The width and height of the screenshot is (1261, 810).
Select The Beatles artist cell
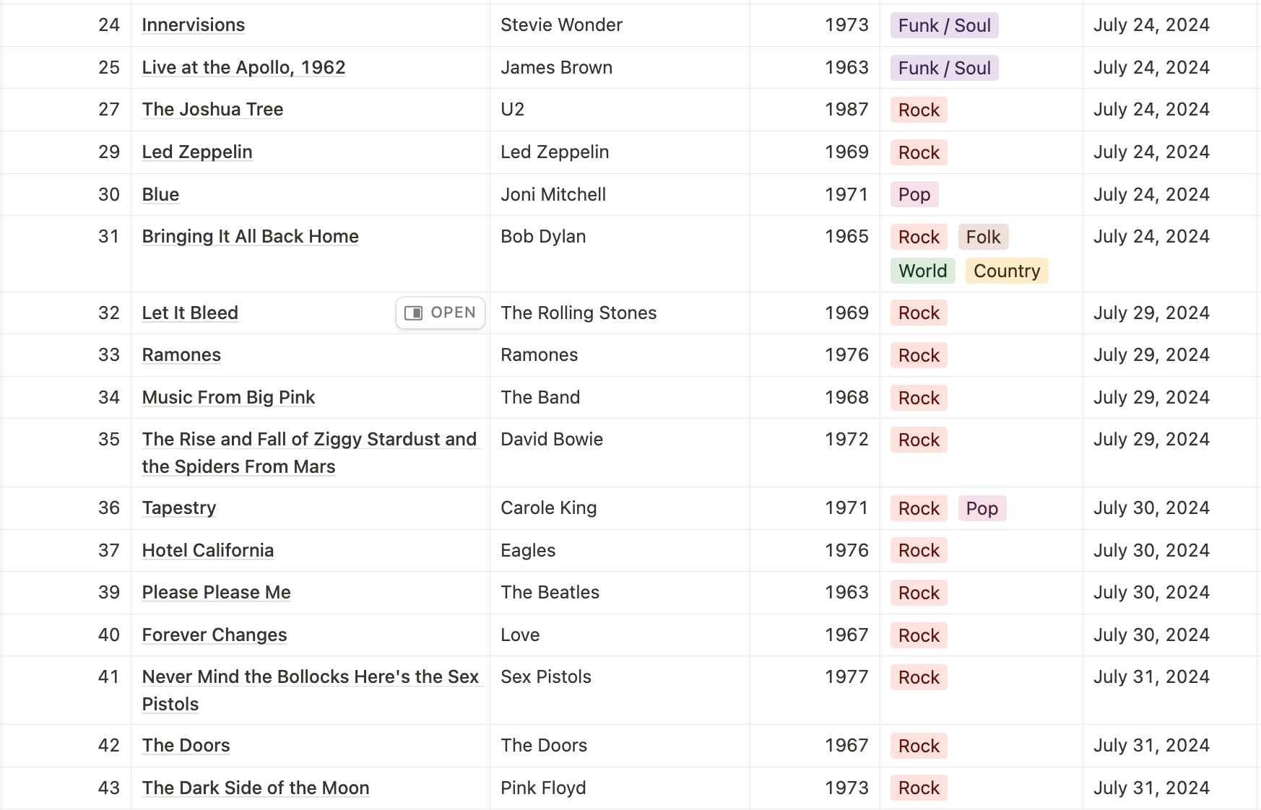point(620,593)
